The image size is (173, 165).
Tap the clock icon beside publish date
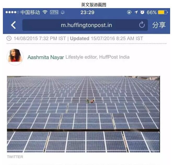click(x=9, y=38)
